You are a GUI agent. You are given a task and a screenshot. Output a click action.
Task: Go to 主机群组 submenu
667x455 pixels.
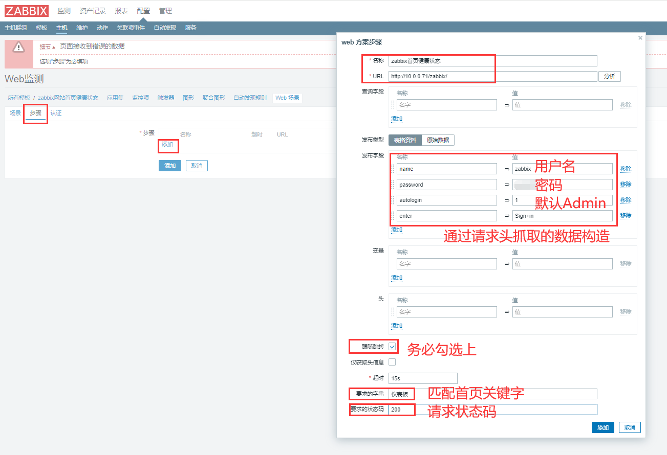coord(16,28)
